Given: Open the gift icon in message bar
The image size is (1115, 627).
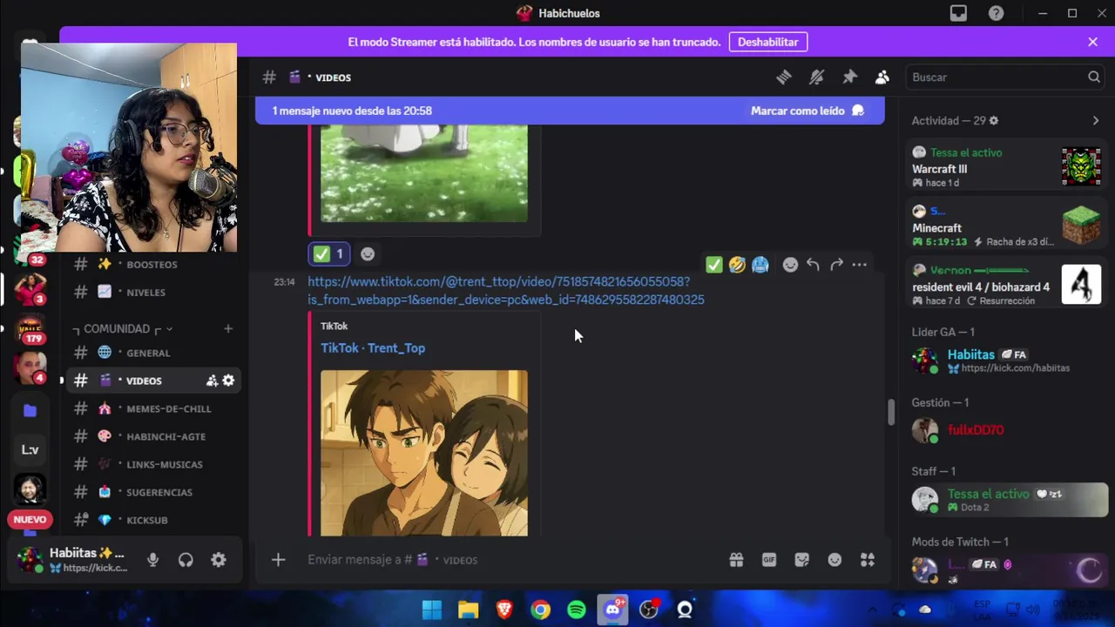Looking at the screenshot, I should 736,560.
